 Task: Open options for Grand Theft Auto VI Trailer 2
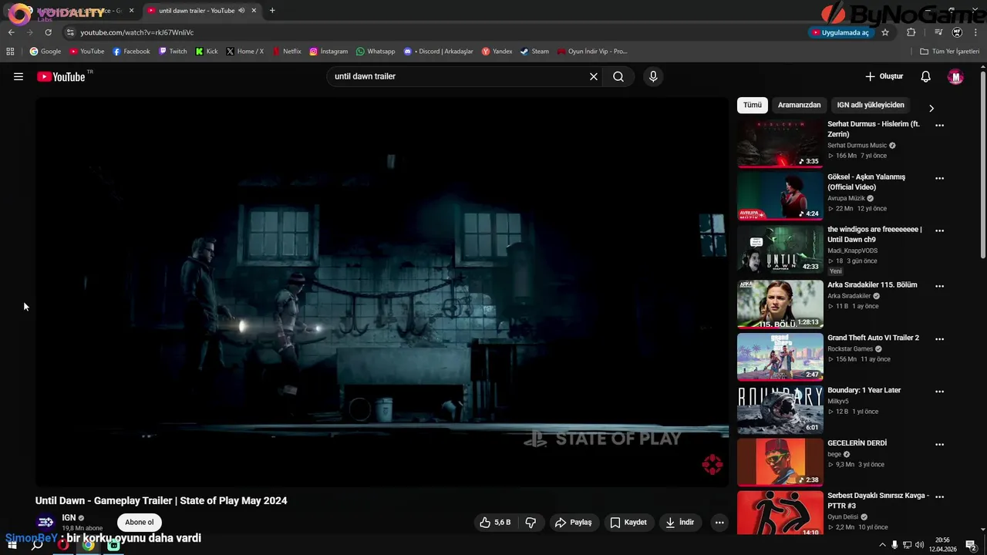[939, 338]
